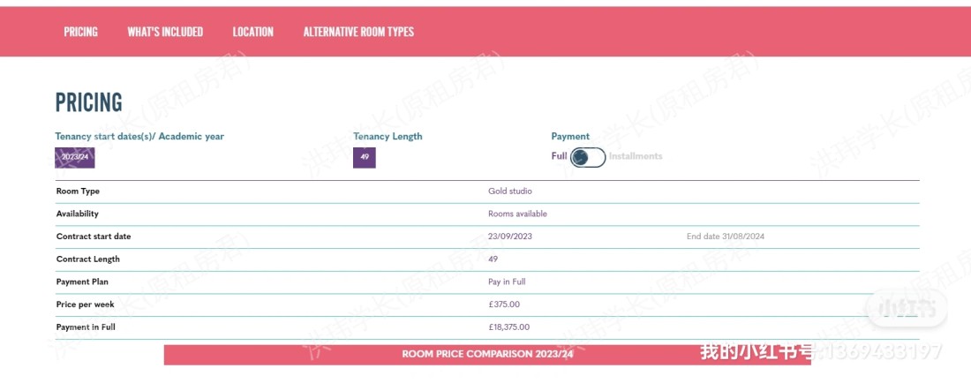Click the Contract Length row label
The image size is (971, 383).
(88, 259)
